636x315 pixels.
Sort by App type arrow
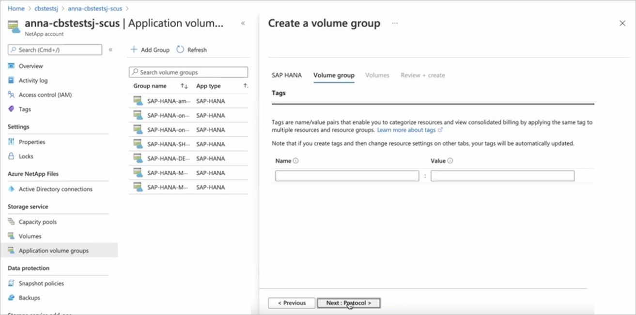[245, 86]
